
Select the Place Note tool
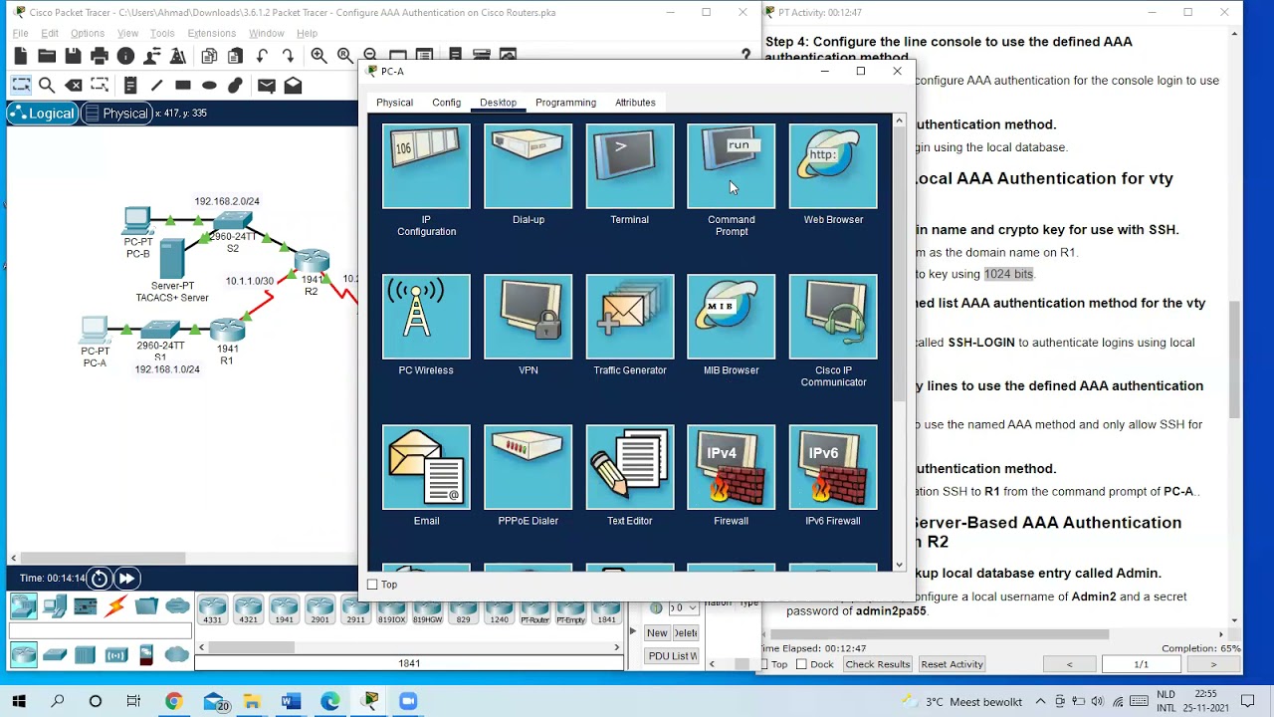click(130, 86)
